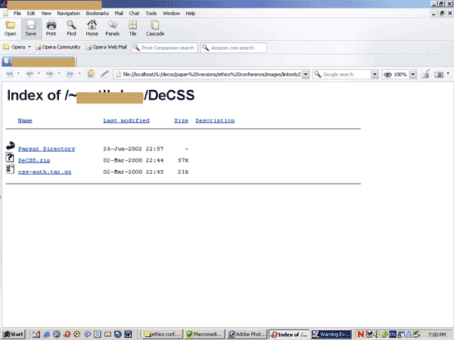Open the Navigation menu
Viewport: 454px width, 340px height.
tap(69, 14)
